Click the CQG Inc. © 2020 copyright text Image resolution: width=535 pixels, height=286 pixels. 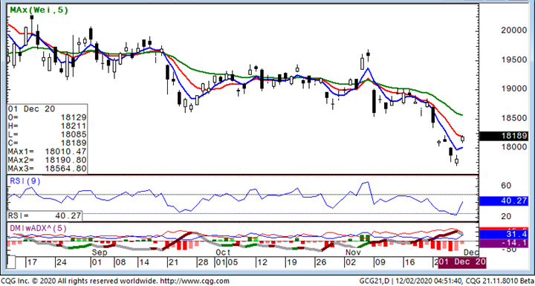point(28,282)
